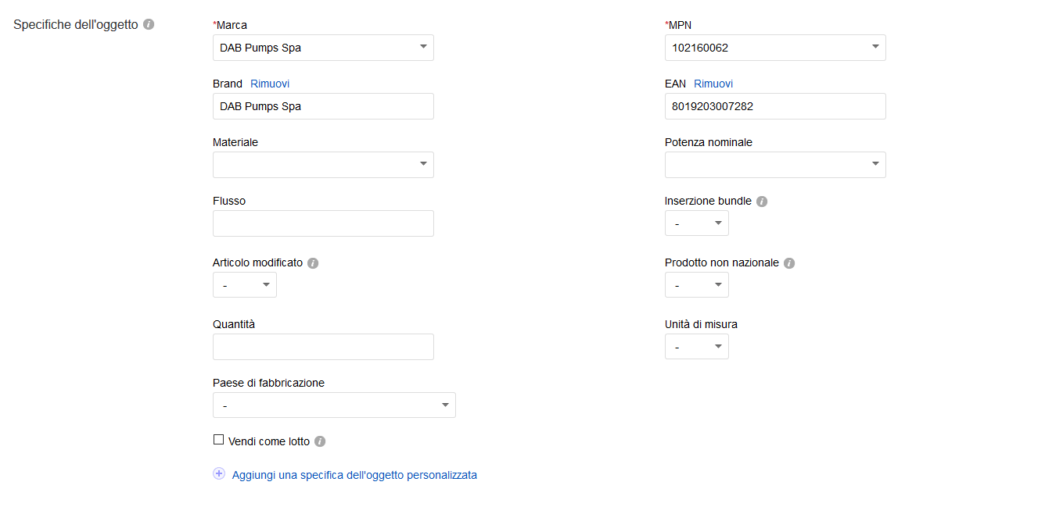This screenshot has height=514, width=1063.
Task: Click the EAN input field
Action: coord(775,106)
